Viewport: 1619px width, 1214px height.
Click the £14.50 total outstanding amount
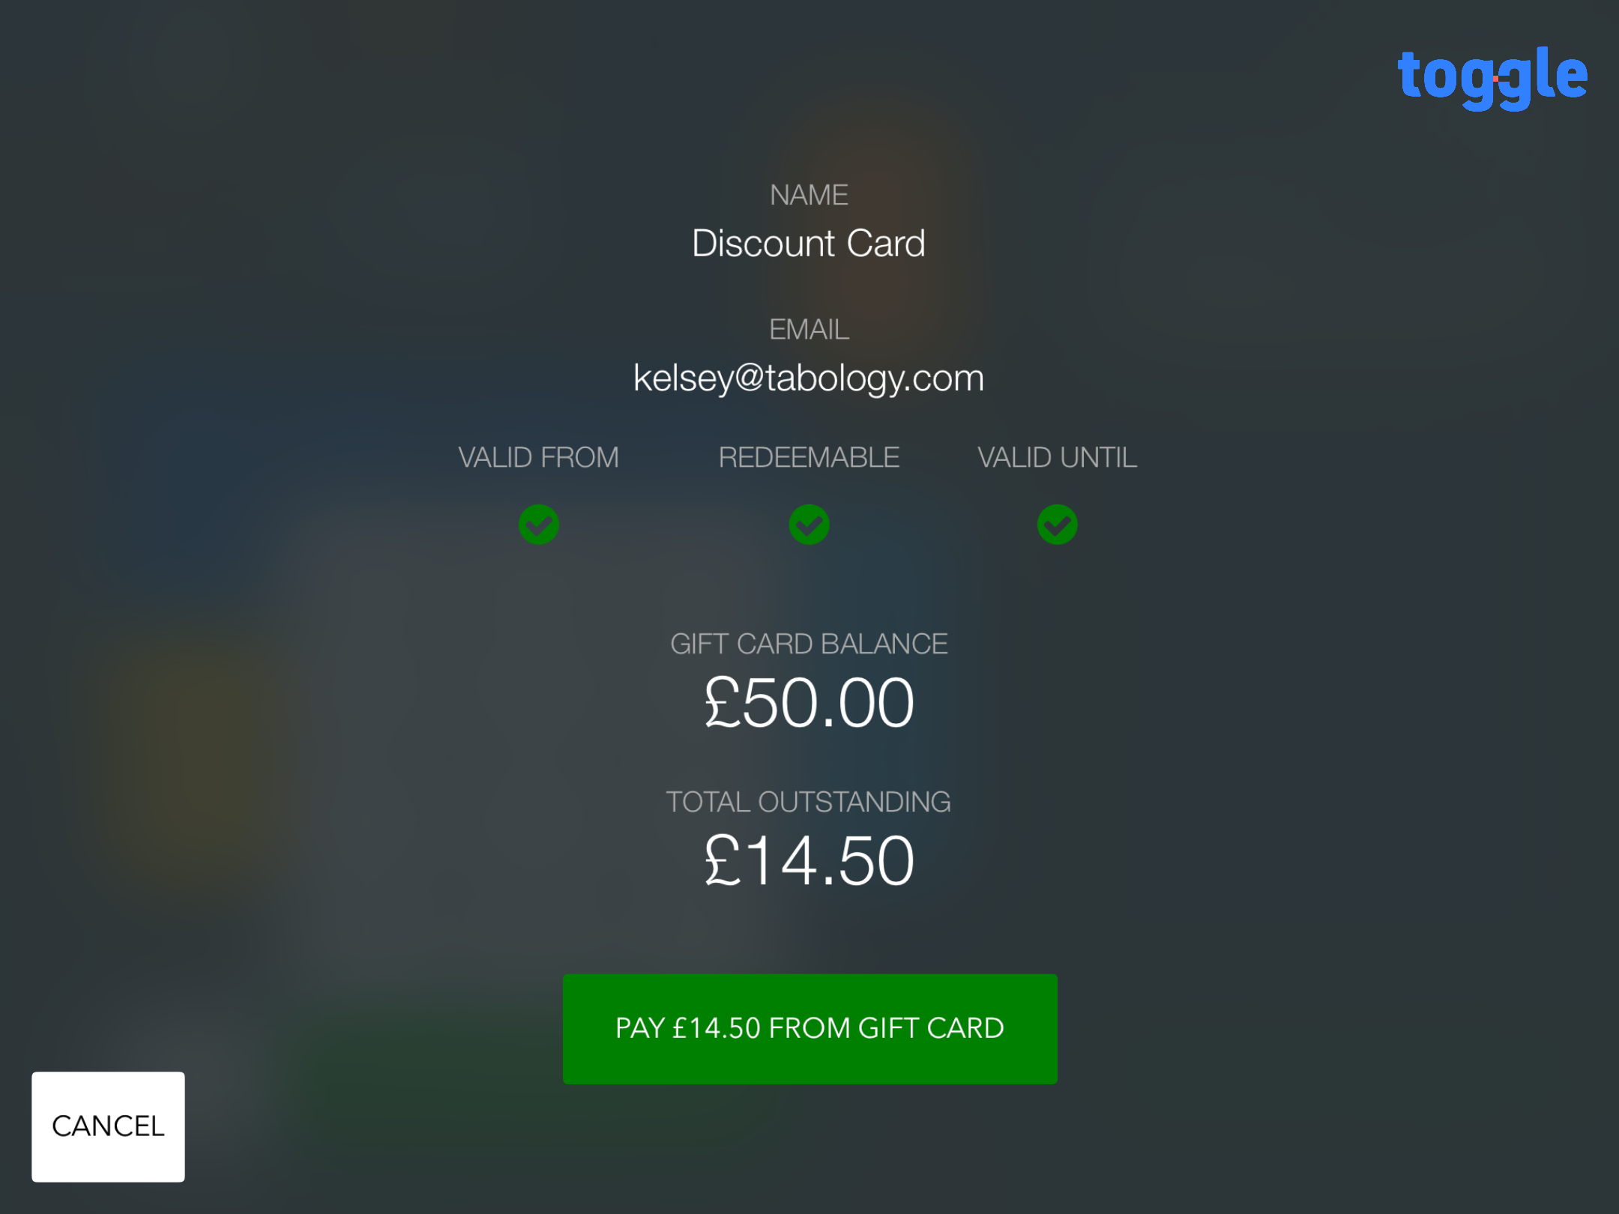click(x=809, y=861)
